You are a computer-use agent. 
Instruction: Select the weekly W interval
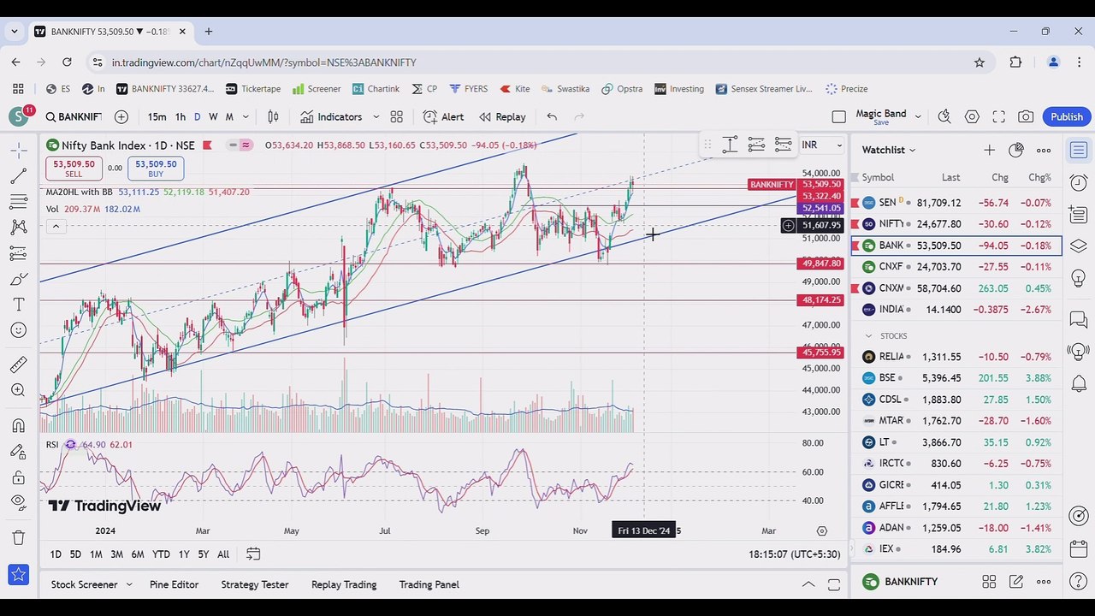tap(213, 117)
